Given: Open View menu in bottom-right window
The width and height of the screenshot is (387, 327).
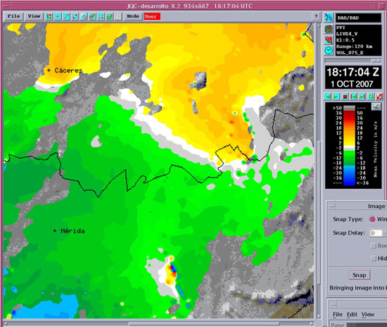Looking at the screenshot, I should tap(368, 314).
